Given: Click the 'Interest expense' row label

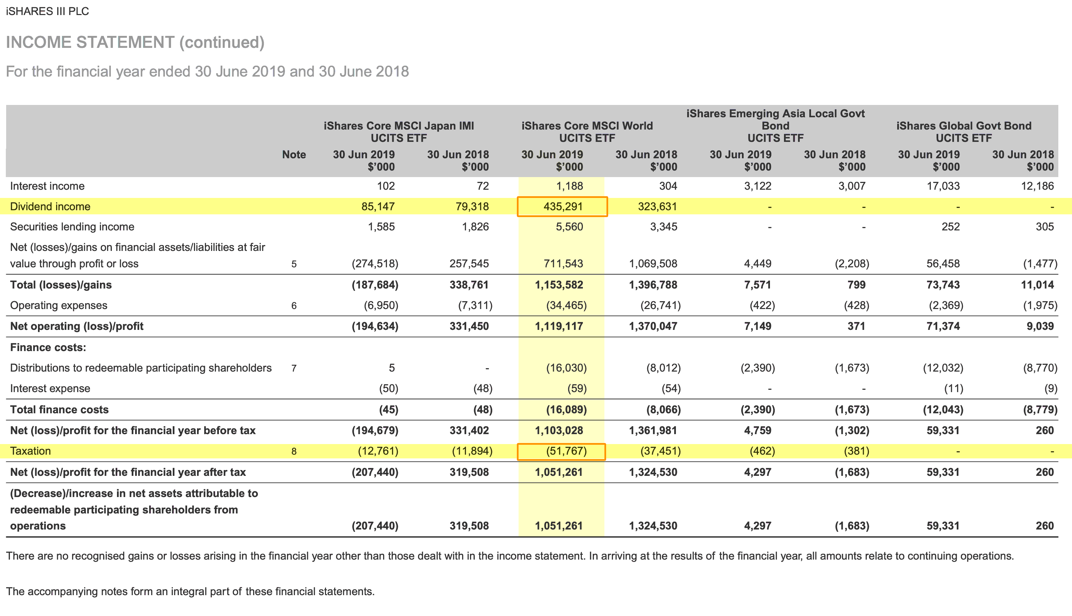Looking at the screenshot, I should [x=50, y=388].
